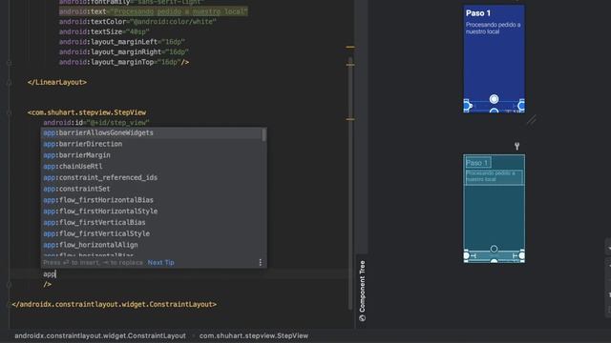Screen dimensions: 611x343
Task: Select app:barrierDirection suggestion
Action: pyautogui.click(x=152, y=144)
